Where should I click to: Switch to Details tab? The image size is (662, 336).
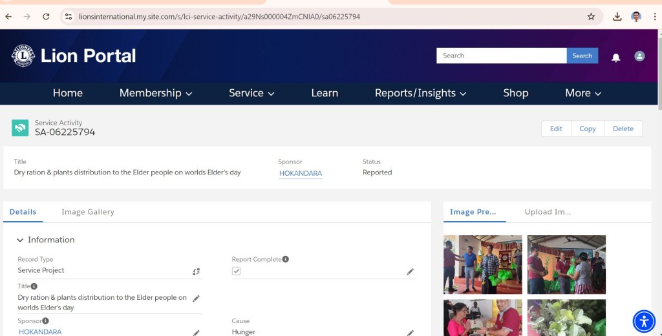pos(23,212)
